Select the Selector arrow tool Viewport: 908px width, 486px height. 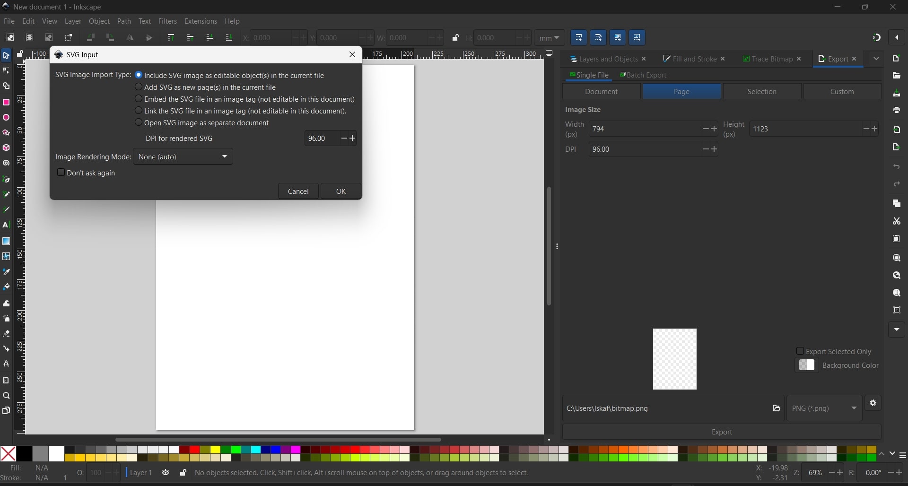point(6,56)
